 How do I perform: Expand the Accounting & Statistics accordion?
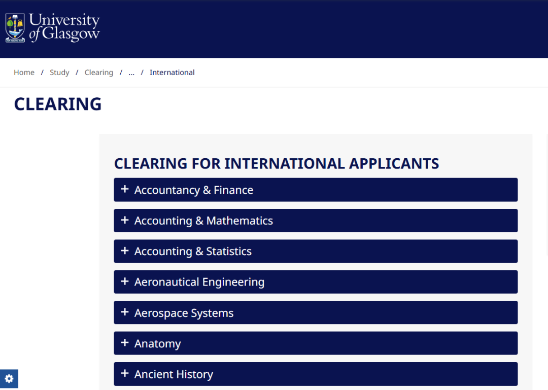[x=316, y=251]
